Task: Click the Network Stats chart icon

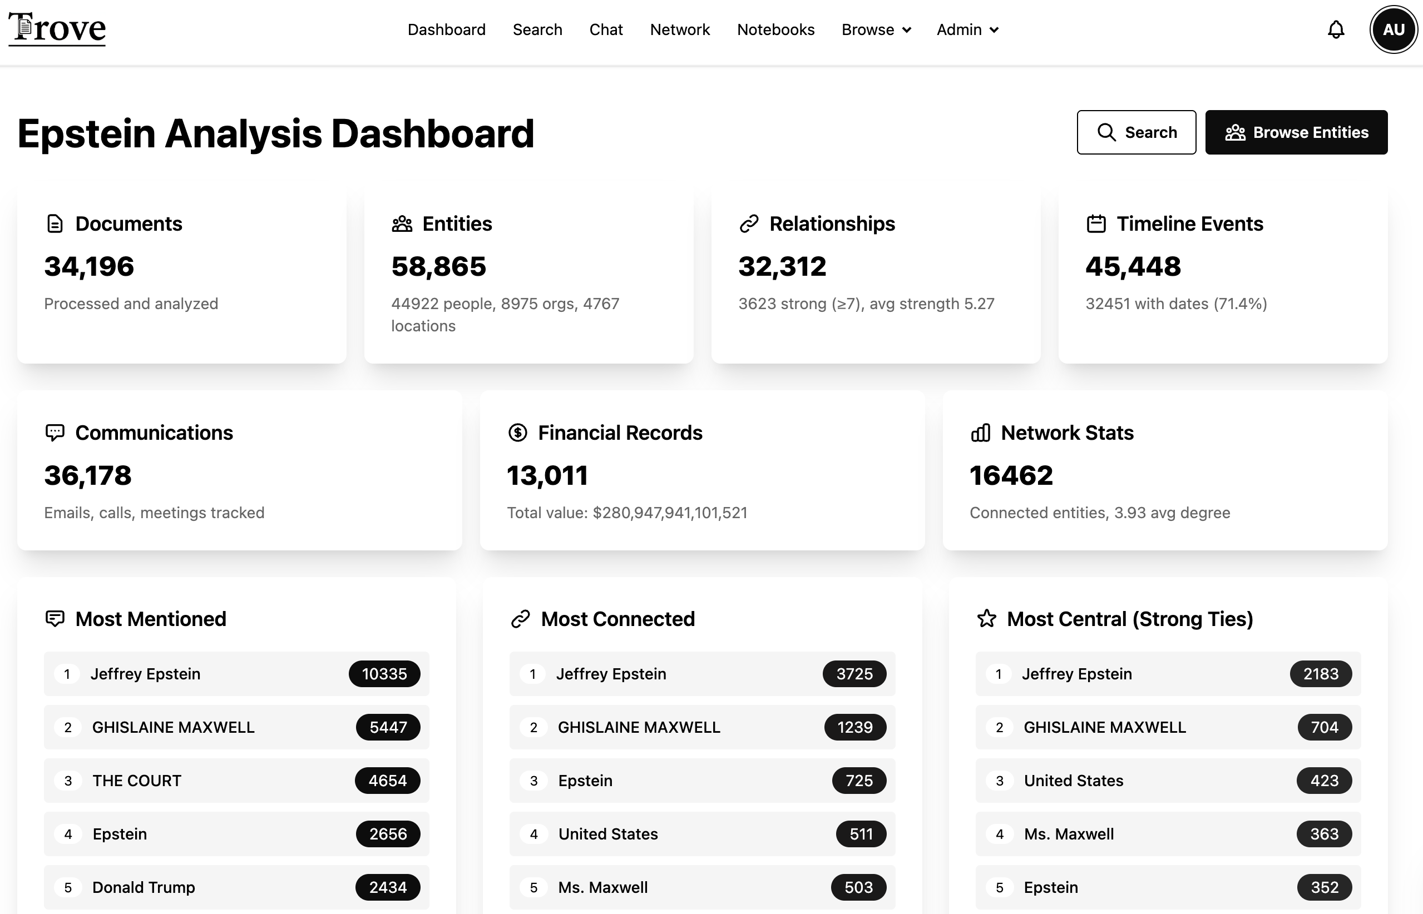Action: click(981, 433)
